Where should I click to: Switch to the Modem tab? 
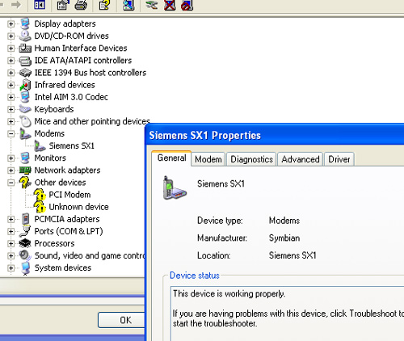(x=208, y=159)
